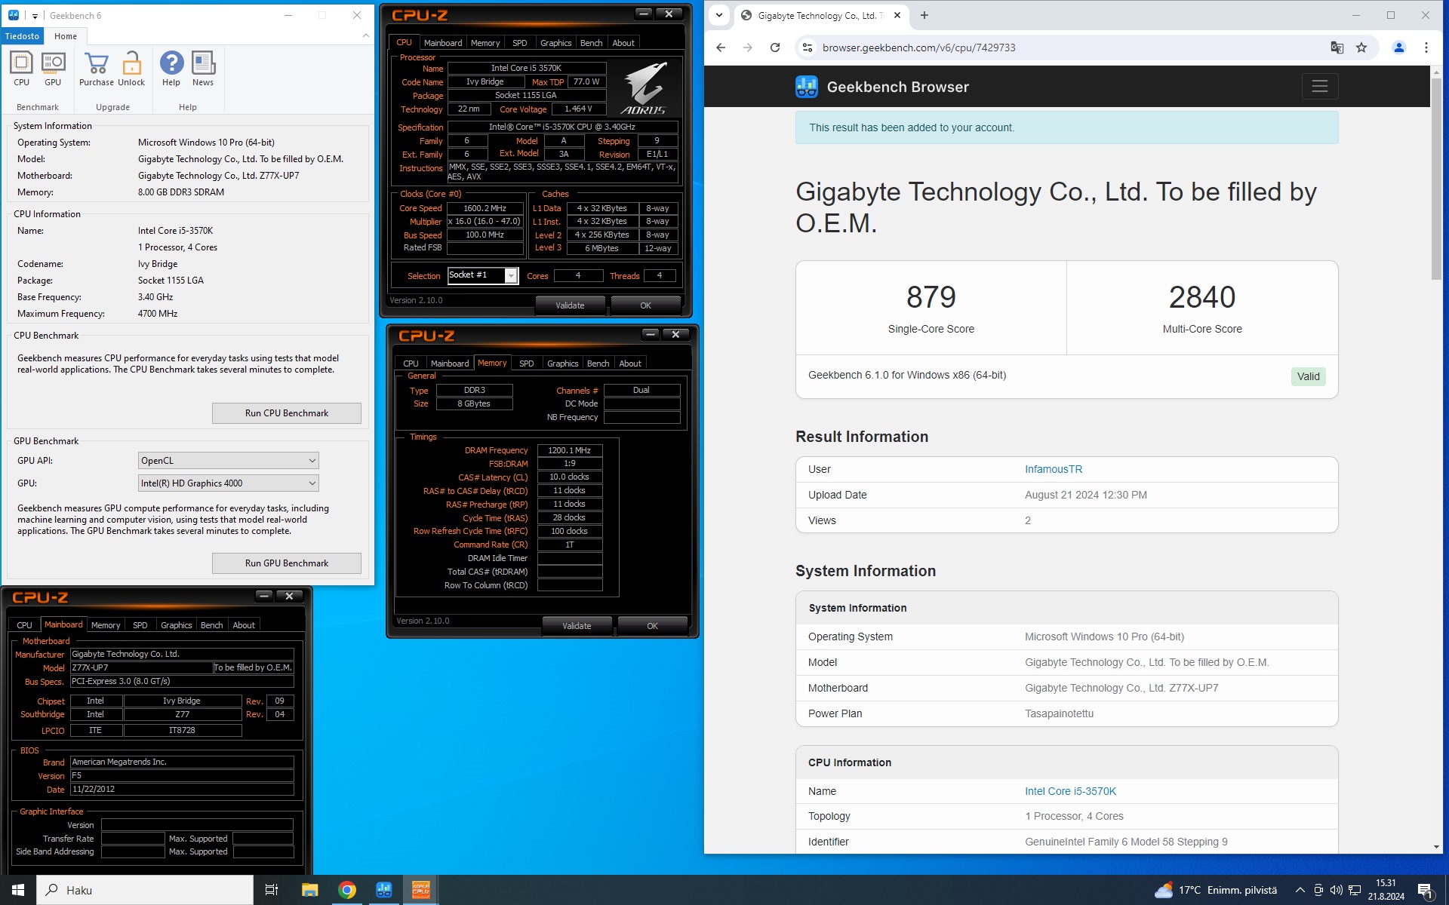Click the Chrome forward arrow
The image size is (1449, 905).
point(748,48)
